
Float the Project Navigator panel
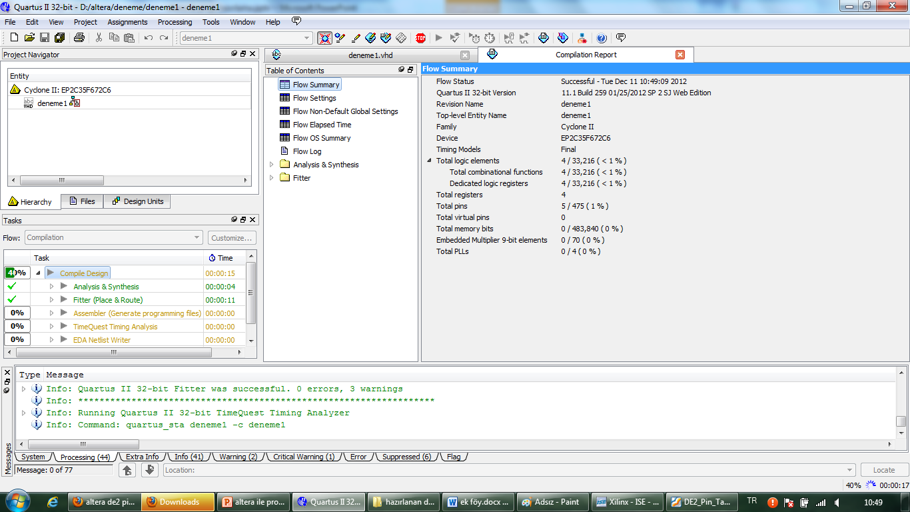243,54
